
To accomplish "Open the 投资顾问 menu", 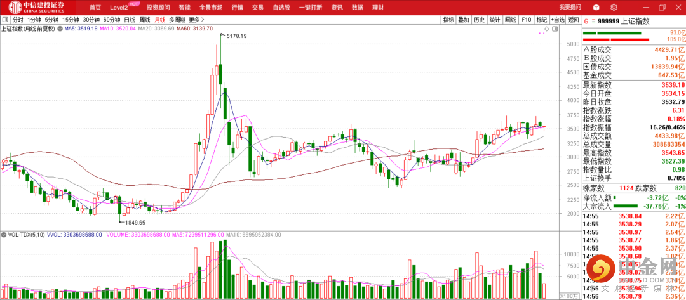I will 158,8.
